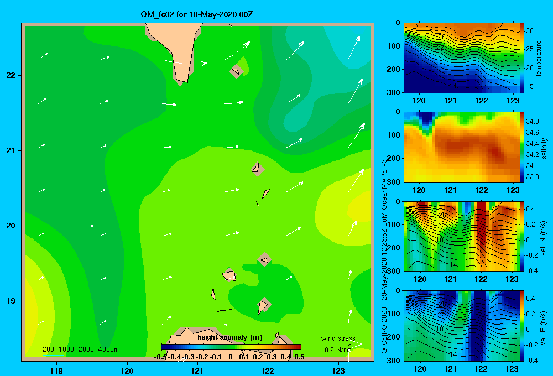Click the '34.8' tick on salinity scale

tap(532, 121)
